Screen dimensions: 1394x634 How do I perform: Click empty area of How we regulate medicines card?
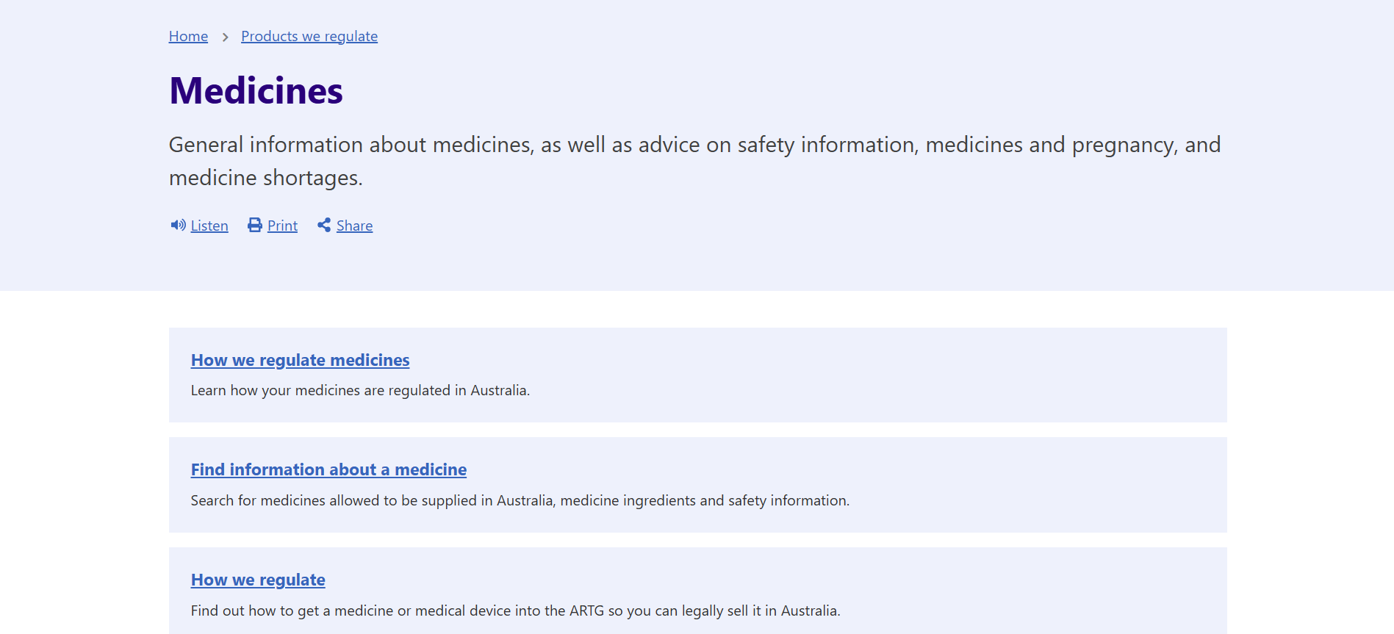coord(882,375)
